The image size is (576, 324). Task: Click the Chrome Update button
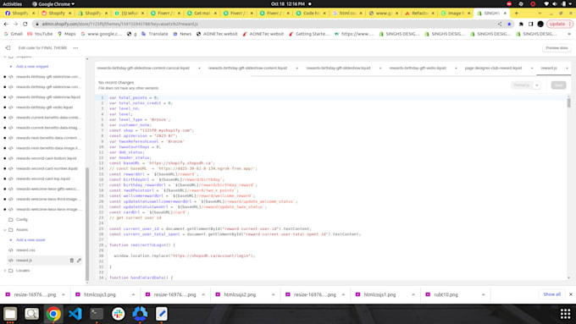[x=559, y=24]
